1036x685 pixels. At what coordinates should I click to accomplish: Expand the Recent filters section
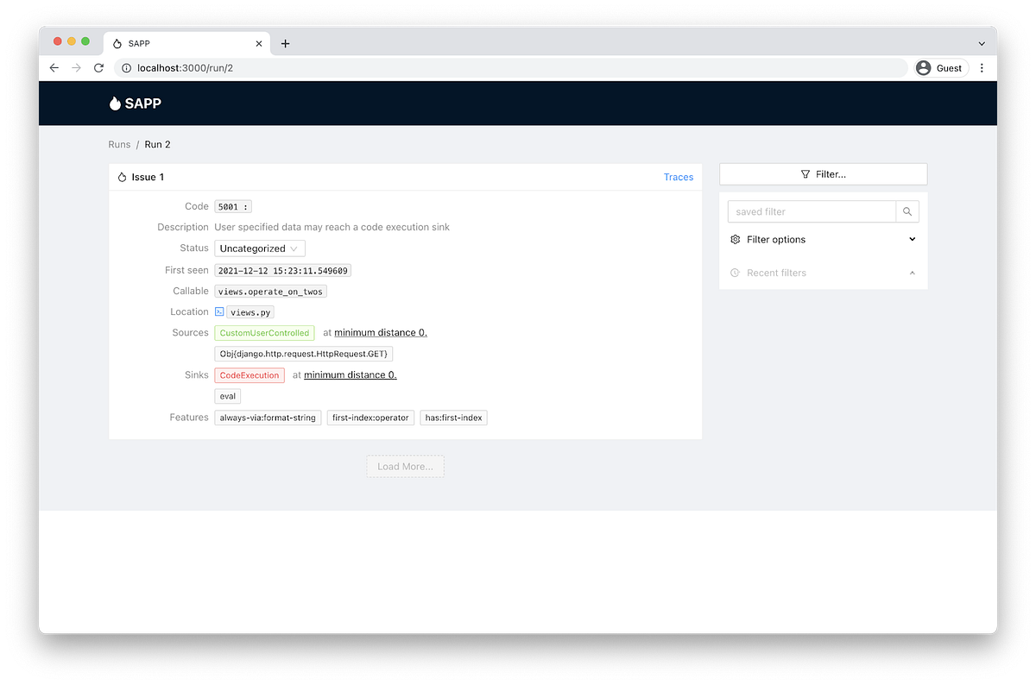pos(912,272)
